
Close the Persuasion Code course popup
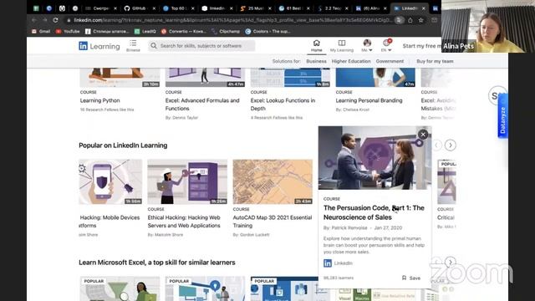[x=423, y=134]
